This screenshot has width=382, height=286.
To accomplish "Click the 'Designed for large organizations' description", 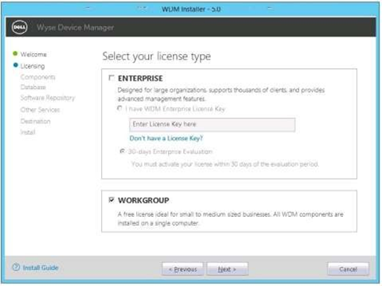I will tap(221, 95).
